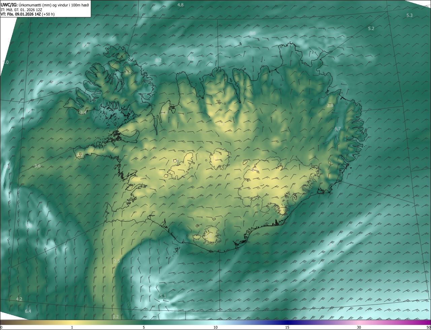The height and width of the screenshot is (330, 431).
Task: Click the 15 tick label on the color scale
Action: [x=287, y=327]
